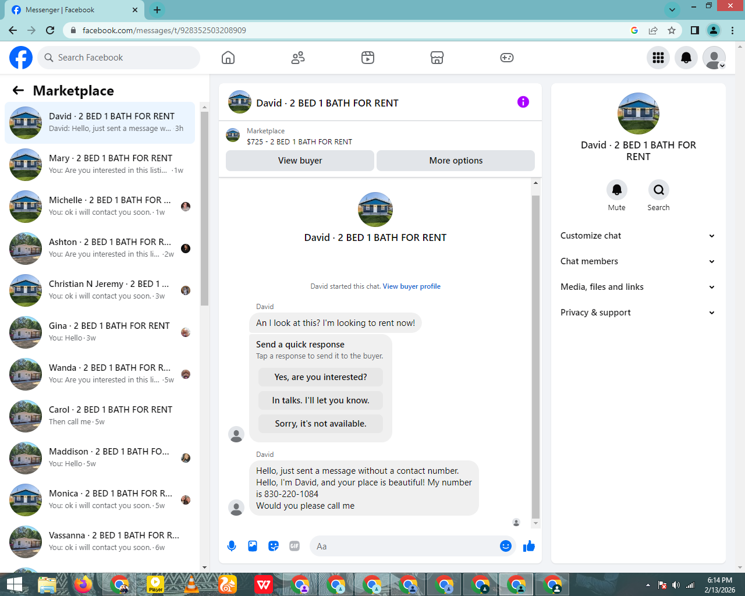Open Michelle's conversation in the list

pyautogui.click(x=100, y=207)
